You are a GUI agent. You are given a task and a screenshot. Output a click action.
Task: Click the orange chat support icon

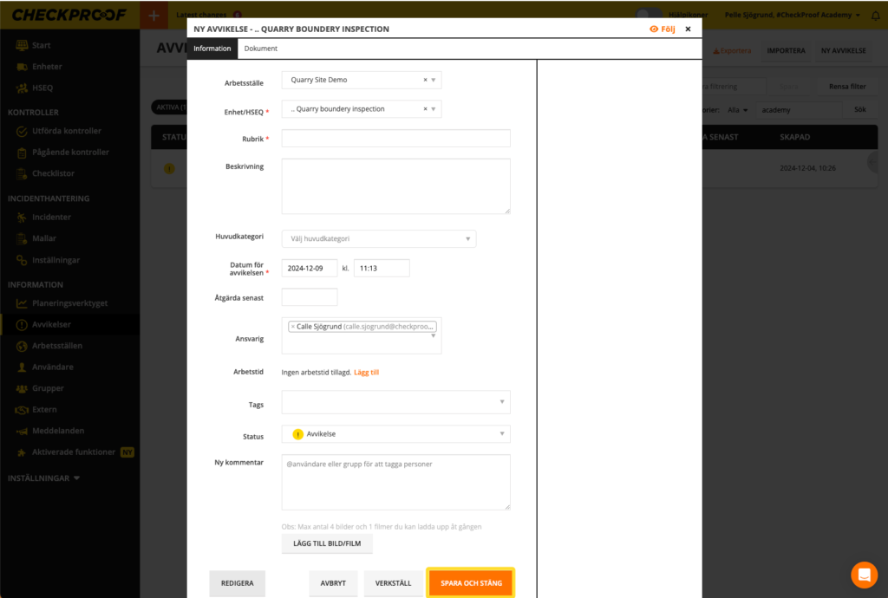point(864,575)
